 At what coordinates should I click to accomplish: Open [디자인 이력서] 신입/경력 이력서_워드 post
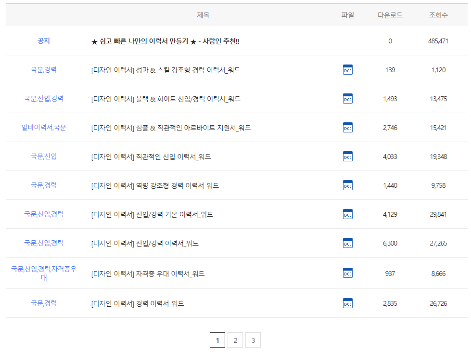[x=145, y=243]
